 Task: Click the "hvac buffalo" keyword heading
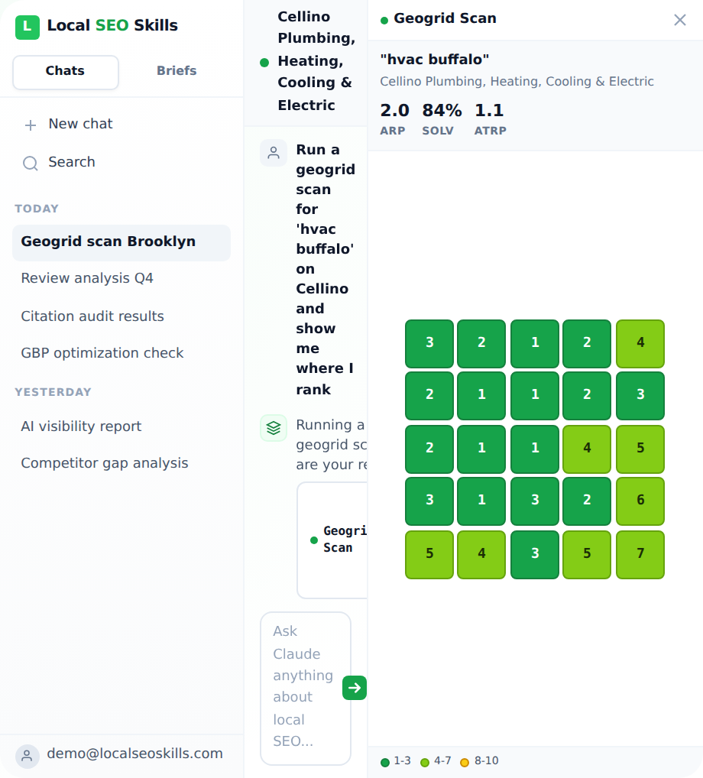coord(435,60)
